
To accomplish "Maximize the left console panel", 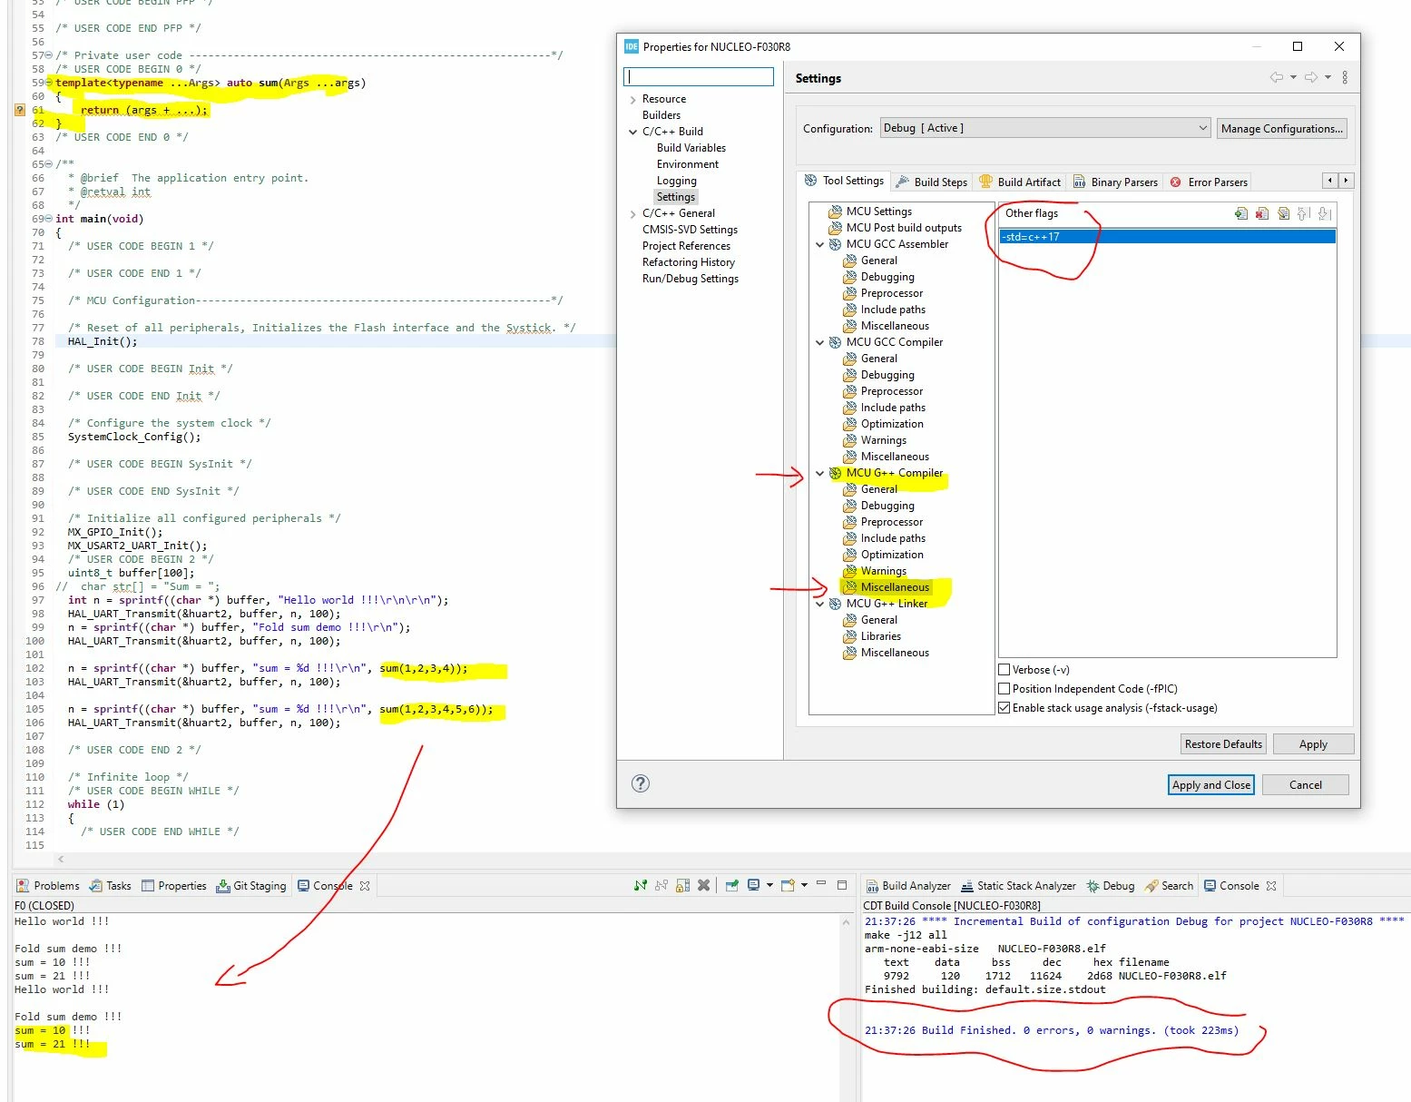I will click(842, 884).
